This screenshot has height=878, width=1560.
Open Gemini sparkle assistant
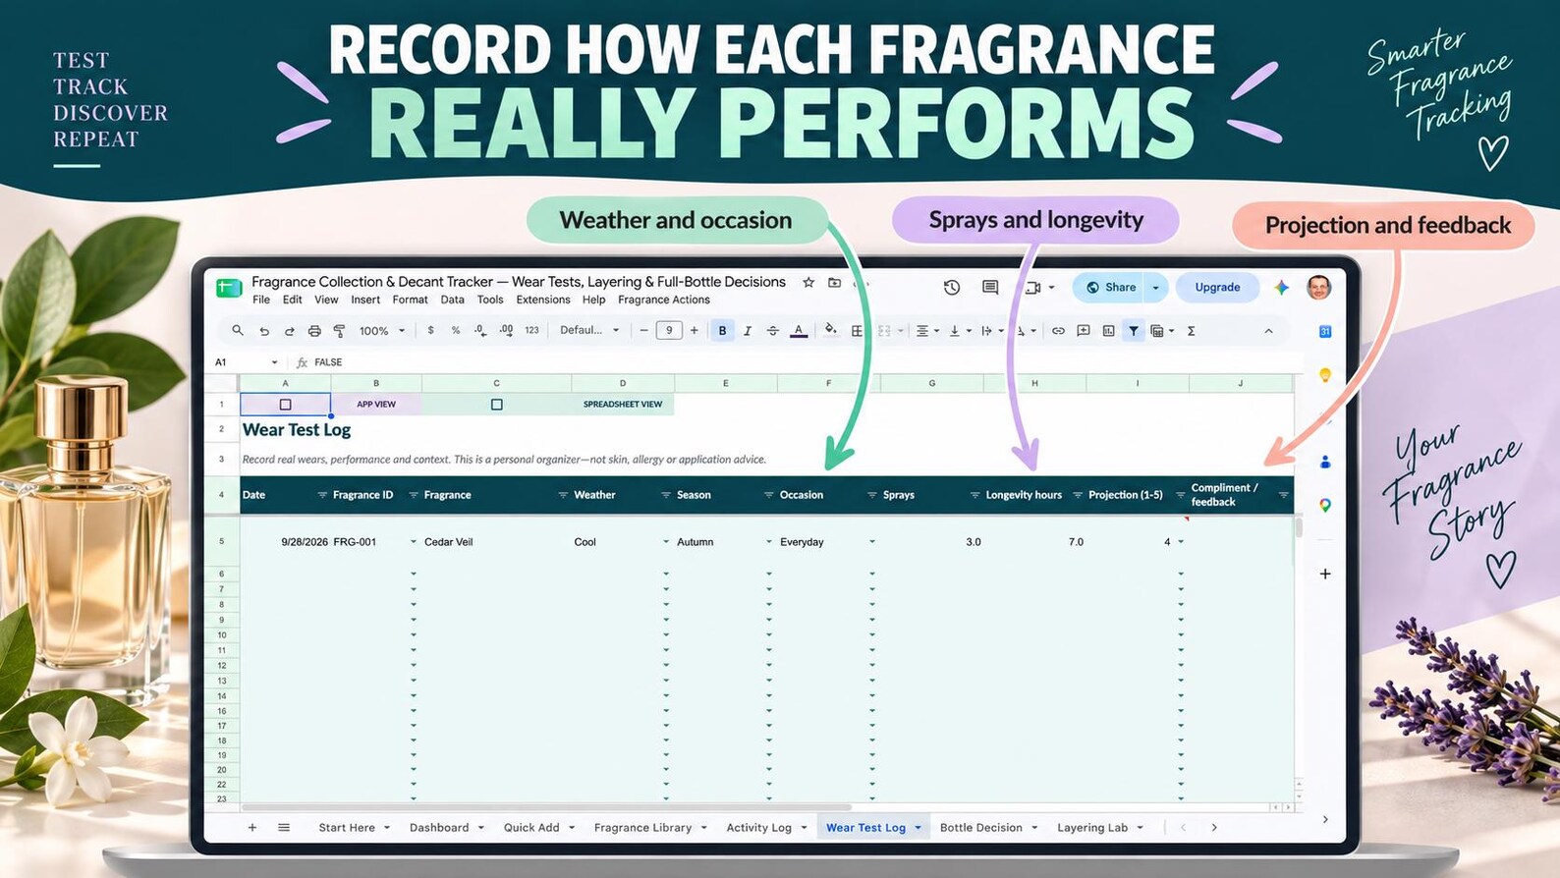tap(1281, 288)
